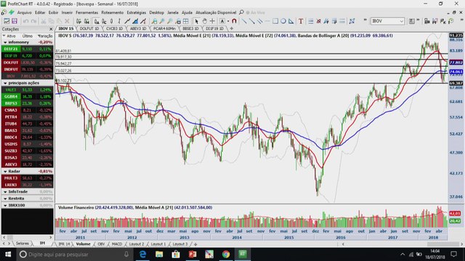Select the VALE3 quote row
465x261 pixels.
point(28,90)
